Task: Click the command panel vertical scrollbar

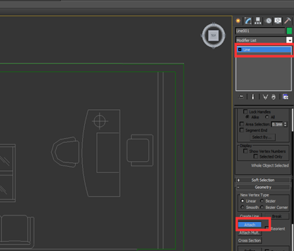Action: tap(292, 120)
